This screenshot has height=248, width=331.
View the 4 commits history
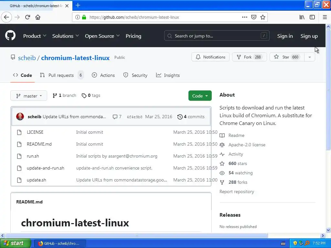point(191,117)
